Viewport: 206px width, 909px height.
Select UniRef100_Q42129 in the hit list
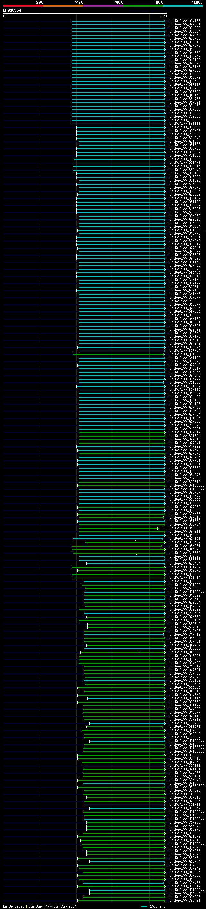185,60
